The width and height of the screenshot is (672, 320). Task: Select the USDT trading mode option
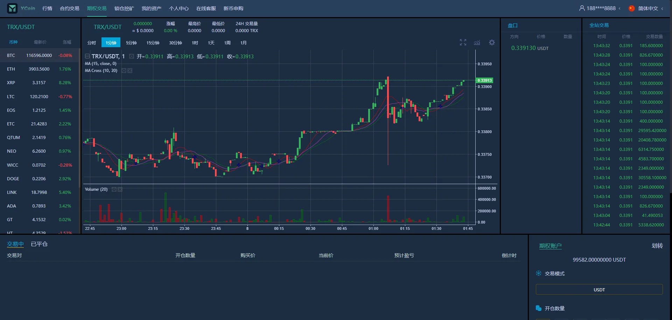click(599, 290)
